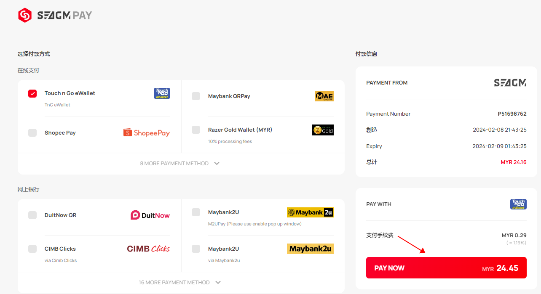This screenshot has width=541, height=294.
Task: Click the '网上银行' section heading
Action: tap(28, 190)
